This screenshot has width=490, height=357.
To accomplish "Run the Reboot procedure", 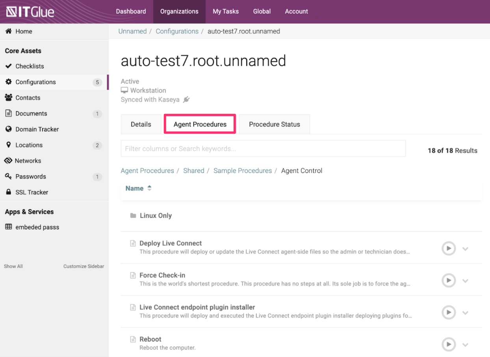I will [449, 344].
